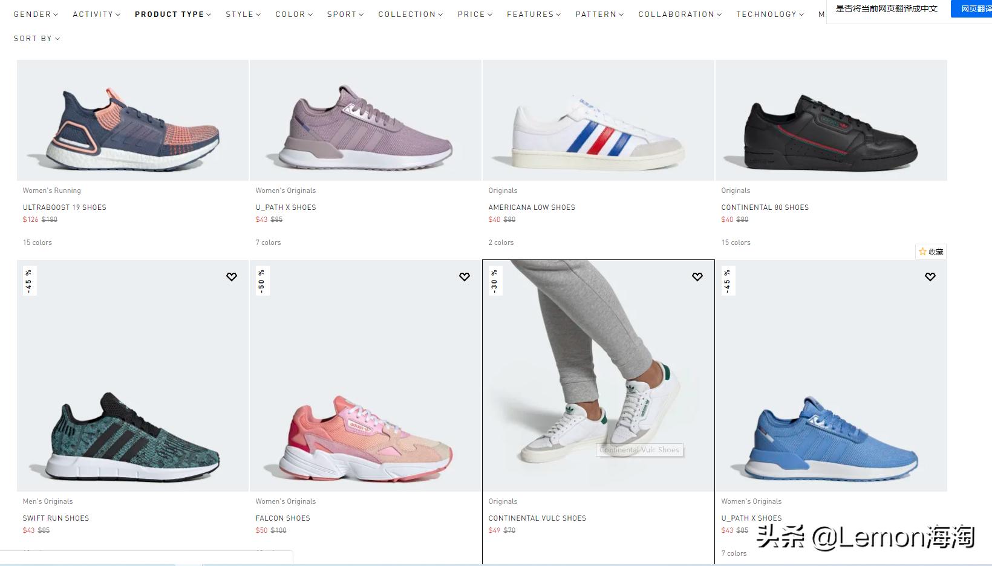This screenshot has width=992, height=566.
Task: Toggle wishlist heart on Swift Run Shoes
Action: click(231, 276)
